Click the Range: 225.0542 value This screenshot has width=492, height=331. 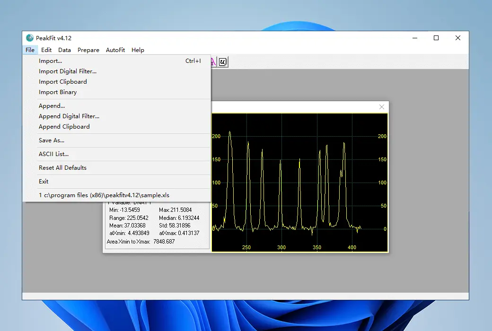(129, 218)
